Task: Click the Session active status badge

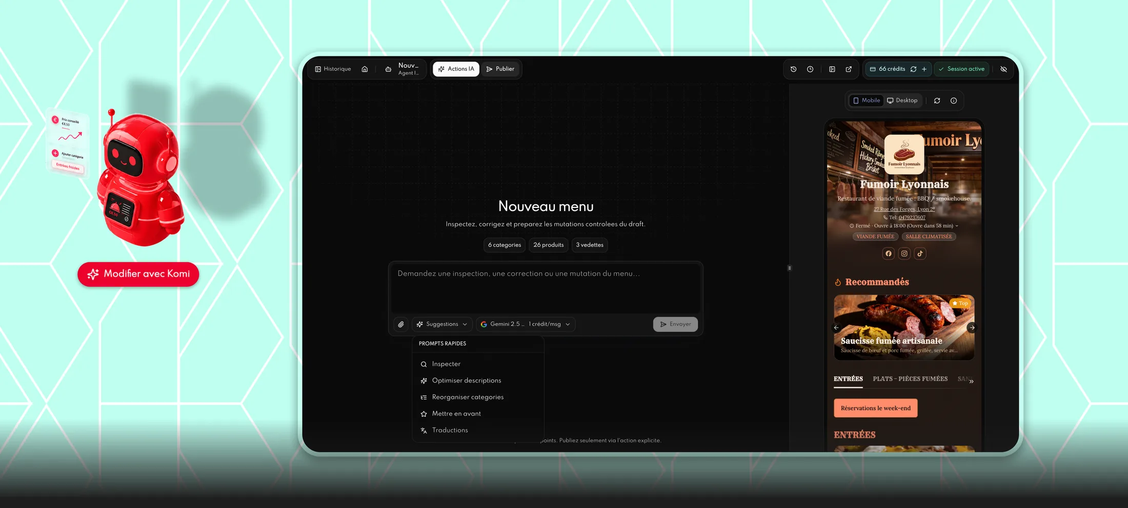Action: click(x=961, y=69)
